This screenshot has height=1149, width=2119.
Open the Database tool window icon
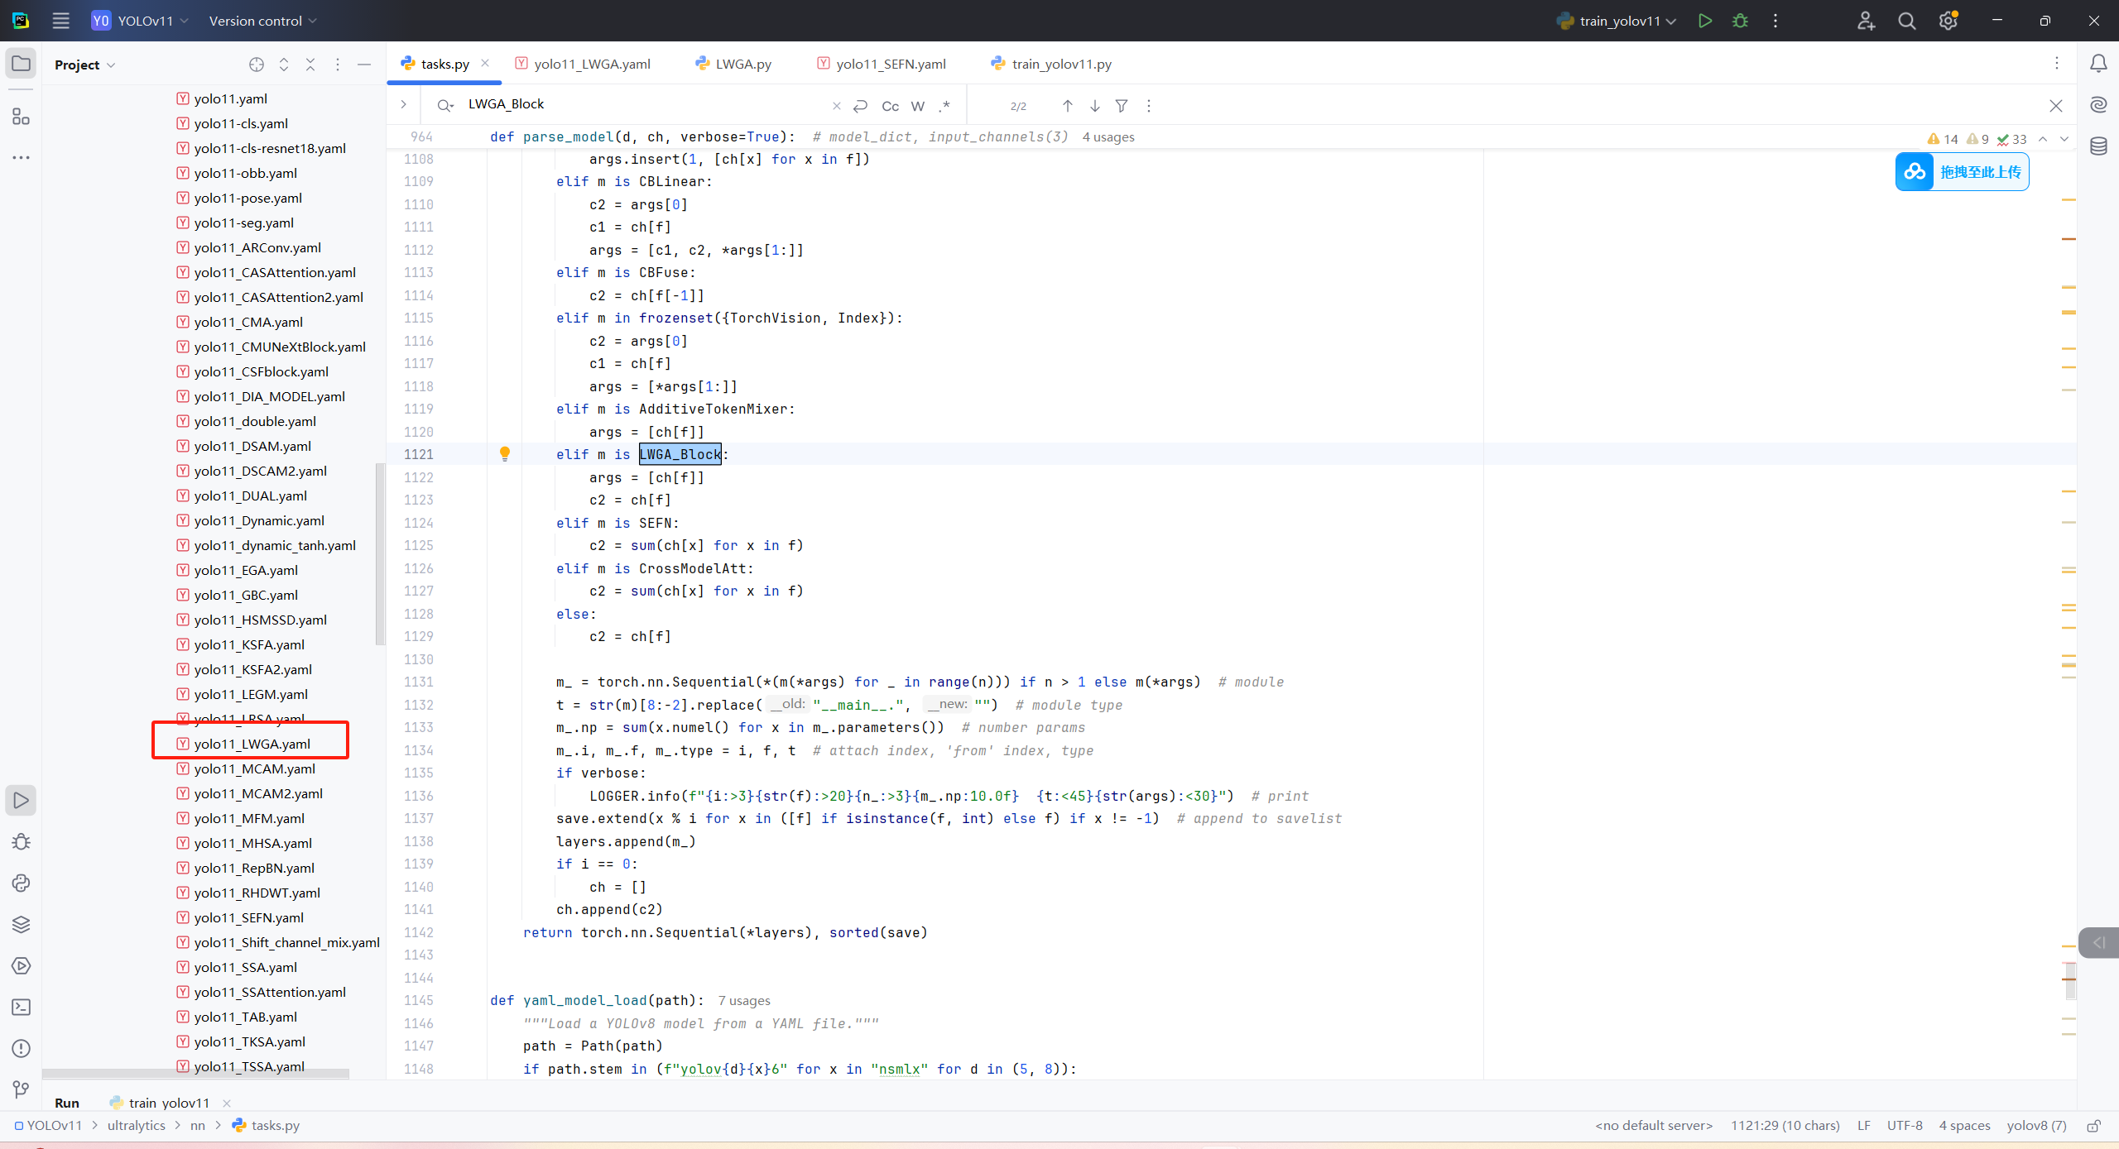(2098, 146)
